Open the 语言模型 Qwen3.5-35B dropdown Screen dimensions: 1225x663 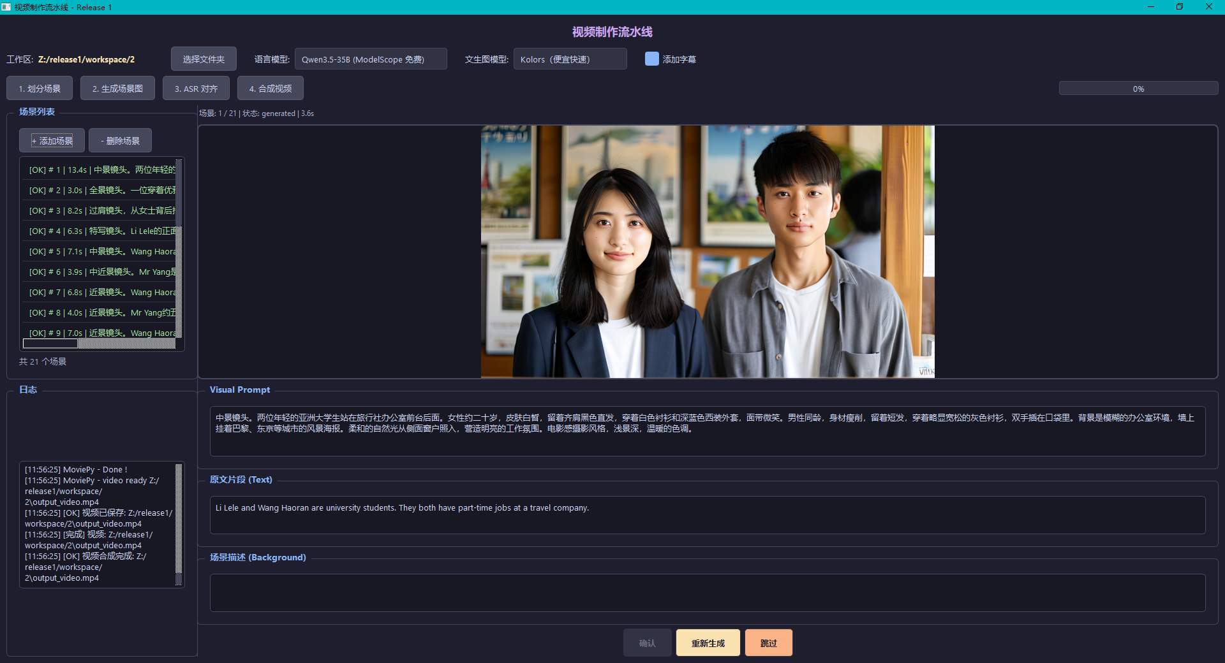point(370,59)
